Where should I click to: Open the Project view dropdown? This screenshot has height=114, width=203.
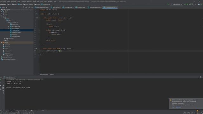click(x=4, y=7)
